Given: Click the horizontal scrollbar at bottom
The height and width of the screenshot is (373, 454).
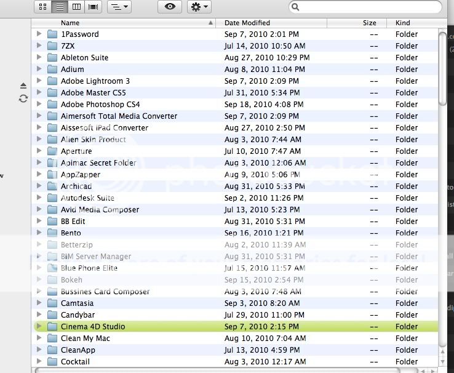Looking at the screenshot, I should 217,371.
